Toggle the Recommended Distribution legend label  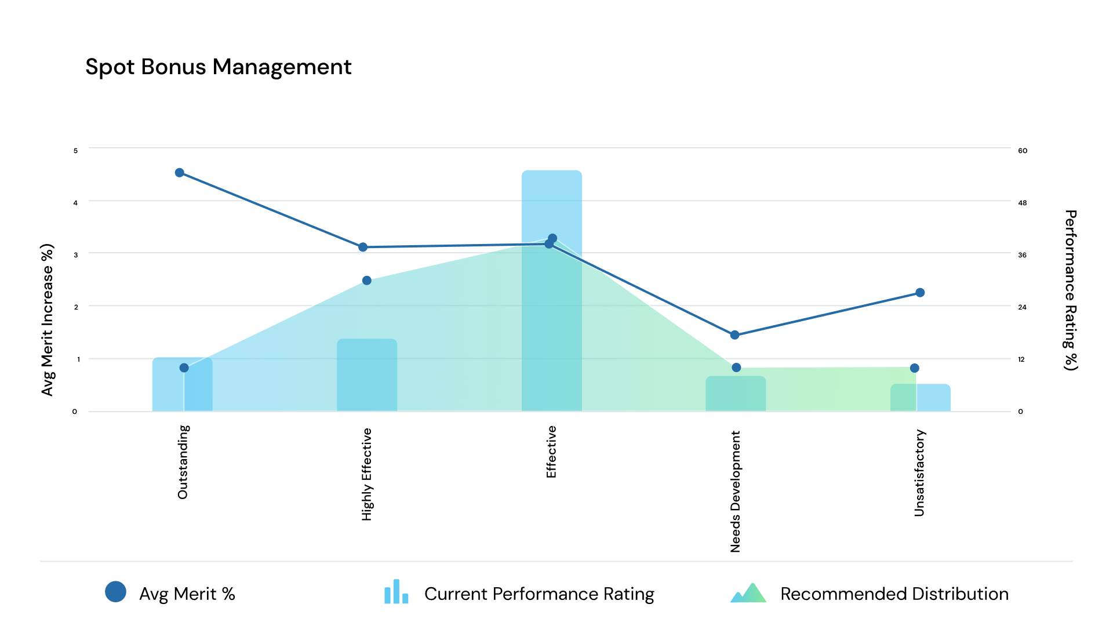(894, 594)
